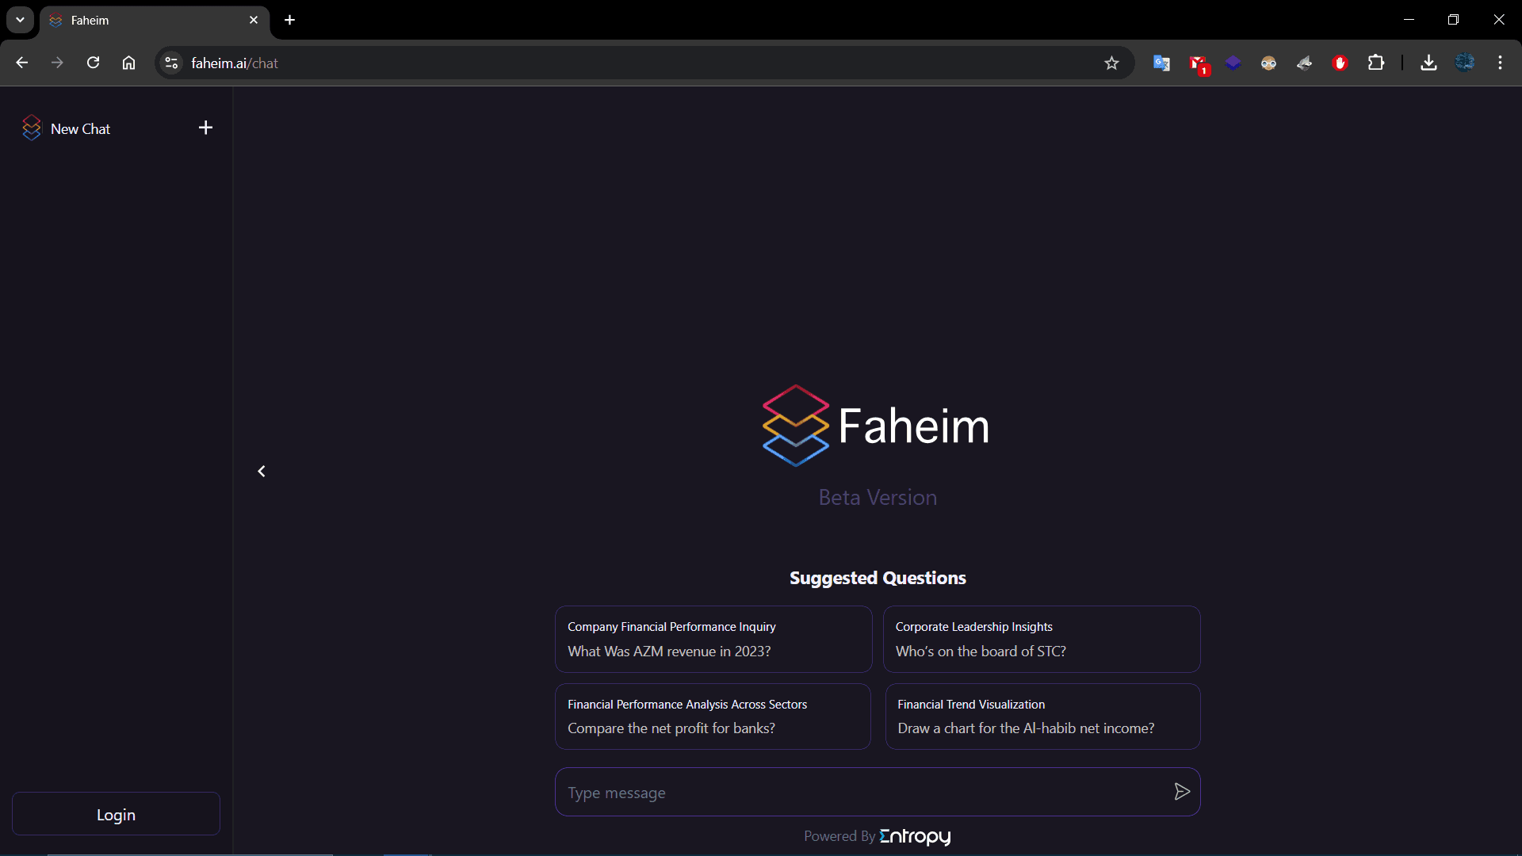Minimize the browser window

pos(1409,20)
